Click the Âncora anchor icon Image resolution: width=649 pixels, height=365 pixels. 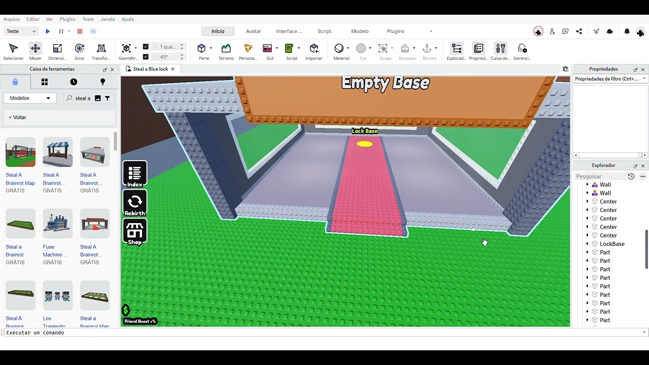427,49
